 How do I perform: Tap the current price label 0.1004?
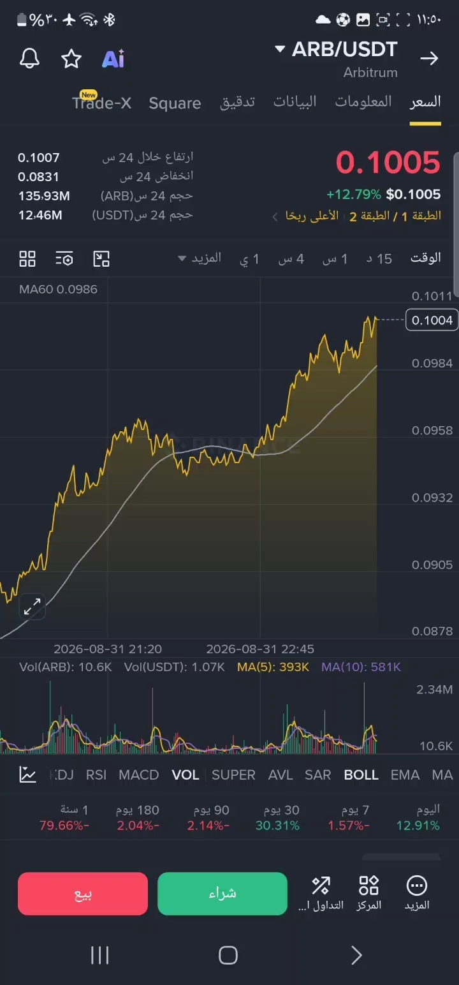click(432, 320)
